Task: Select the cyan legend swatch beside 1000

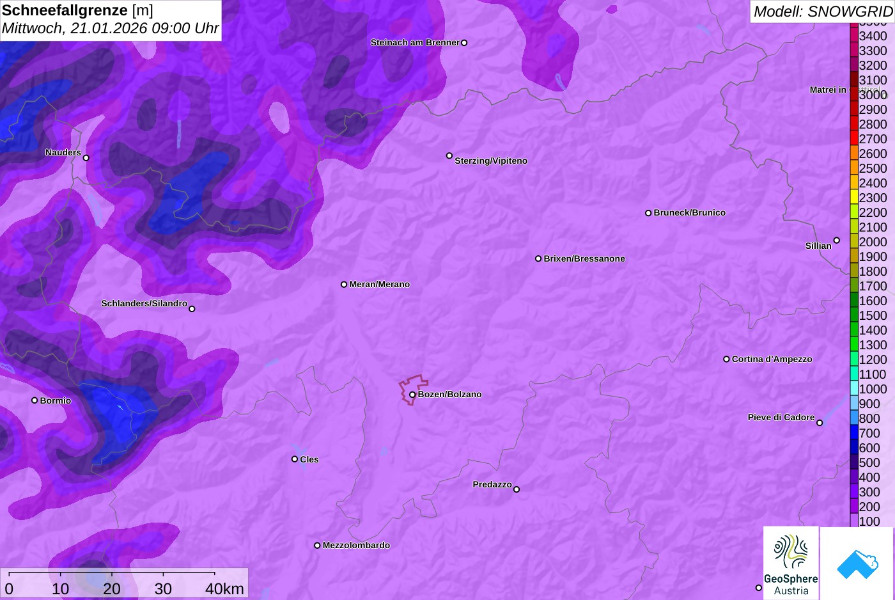Action: coord(854,389)
